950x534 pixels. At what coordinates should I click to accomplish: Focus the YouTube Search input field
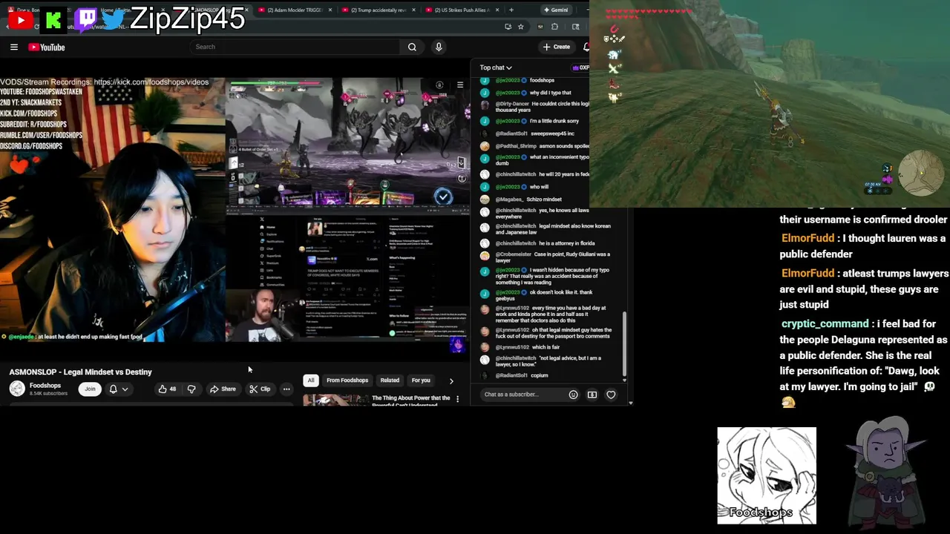[295, 47]
